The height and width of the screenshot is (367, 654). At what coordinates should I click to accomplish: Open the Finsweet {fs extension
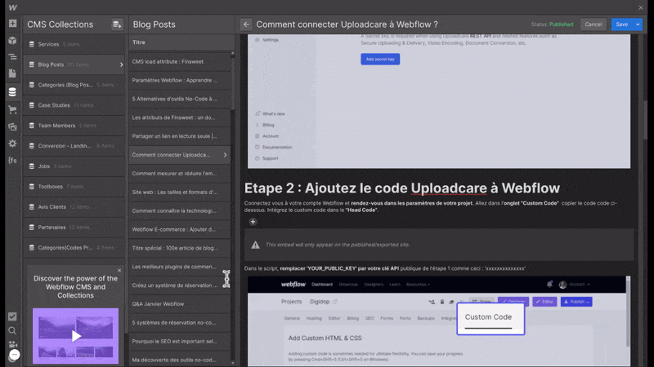[12, 160]
